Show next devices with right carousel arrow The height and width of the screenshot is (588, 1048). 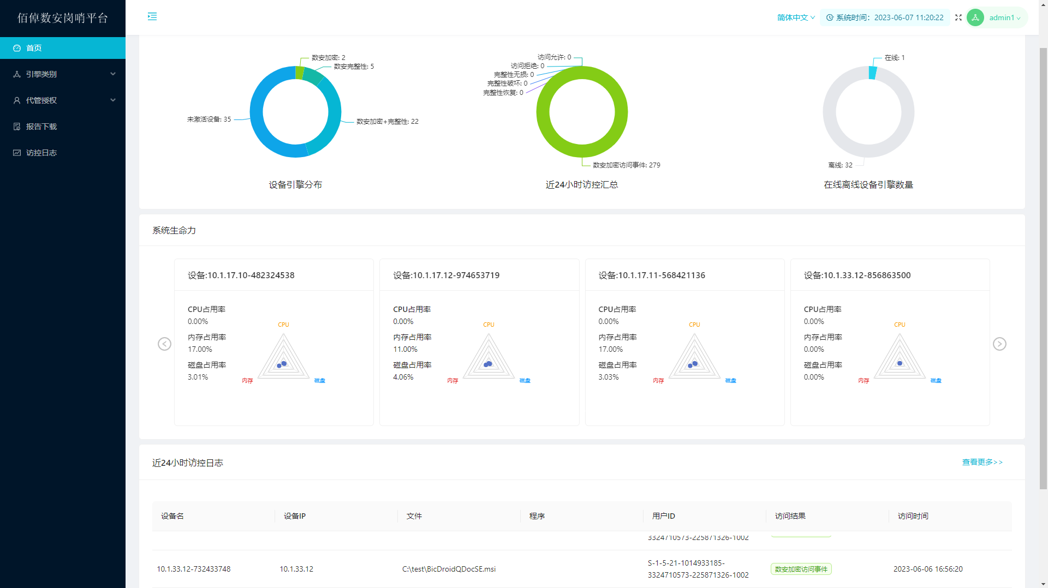(x=999, y=344)
